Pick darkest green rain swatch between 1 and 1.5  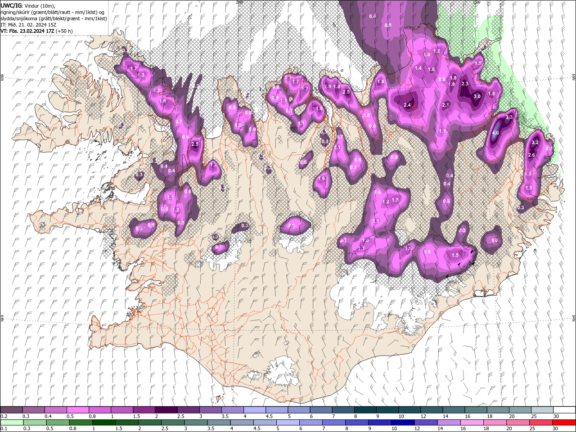(103, 422)
